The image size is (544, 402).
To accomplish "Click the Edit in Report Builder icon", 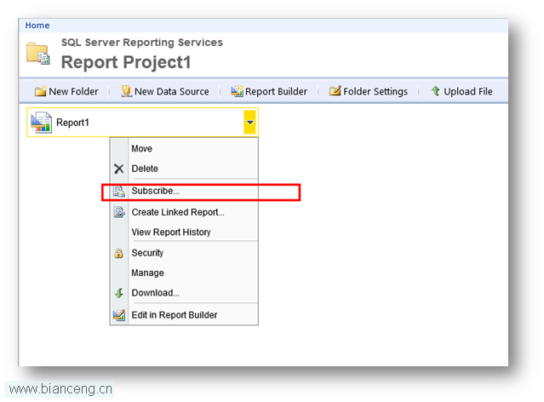I will (119, 315).
